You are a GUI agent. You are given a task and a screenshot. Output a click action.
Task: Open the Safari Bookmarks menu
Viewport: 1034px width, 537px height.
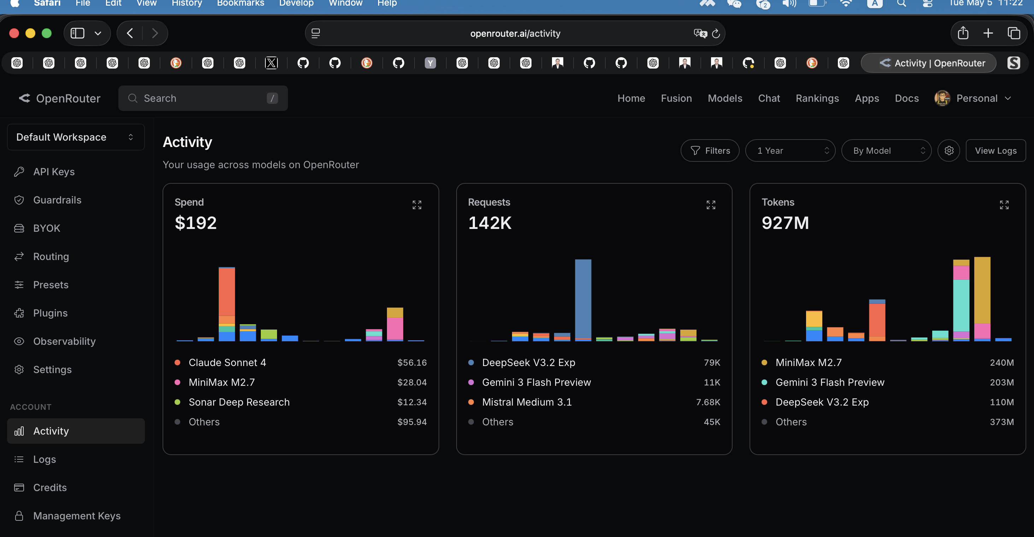pyautogui.click(x=240, y=4)
